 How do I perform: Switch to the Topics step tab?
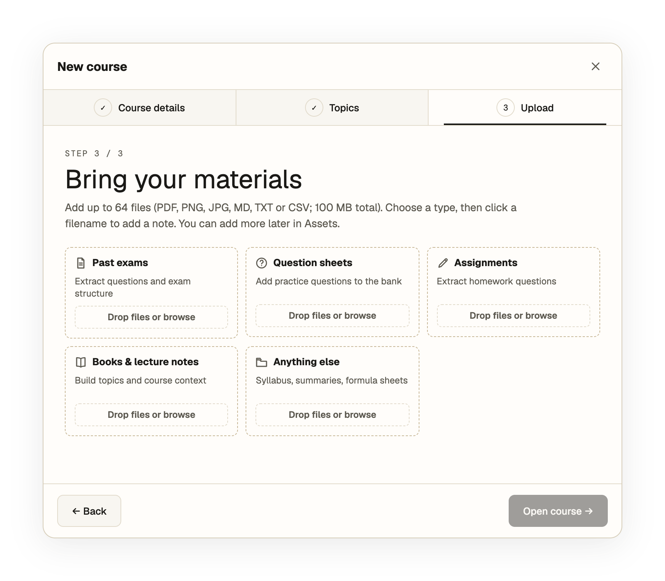[x=332, y=108]
